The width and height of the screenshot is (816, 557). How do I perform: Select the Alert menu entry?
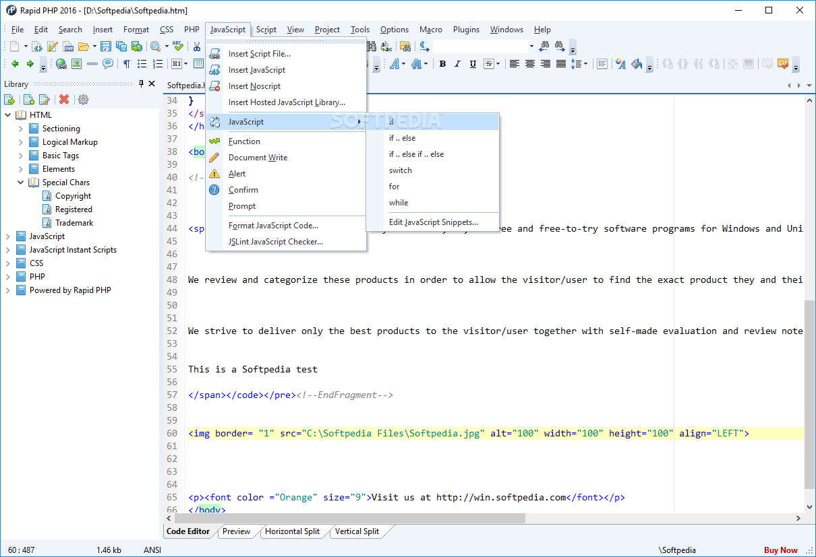tap(286, 174)
